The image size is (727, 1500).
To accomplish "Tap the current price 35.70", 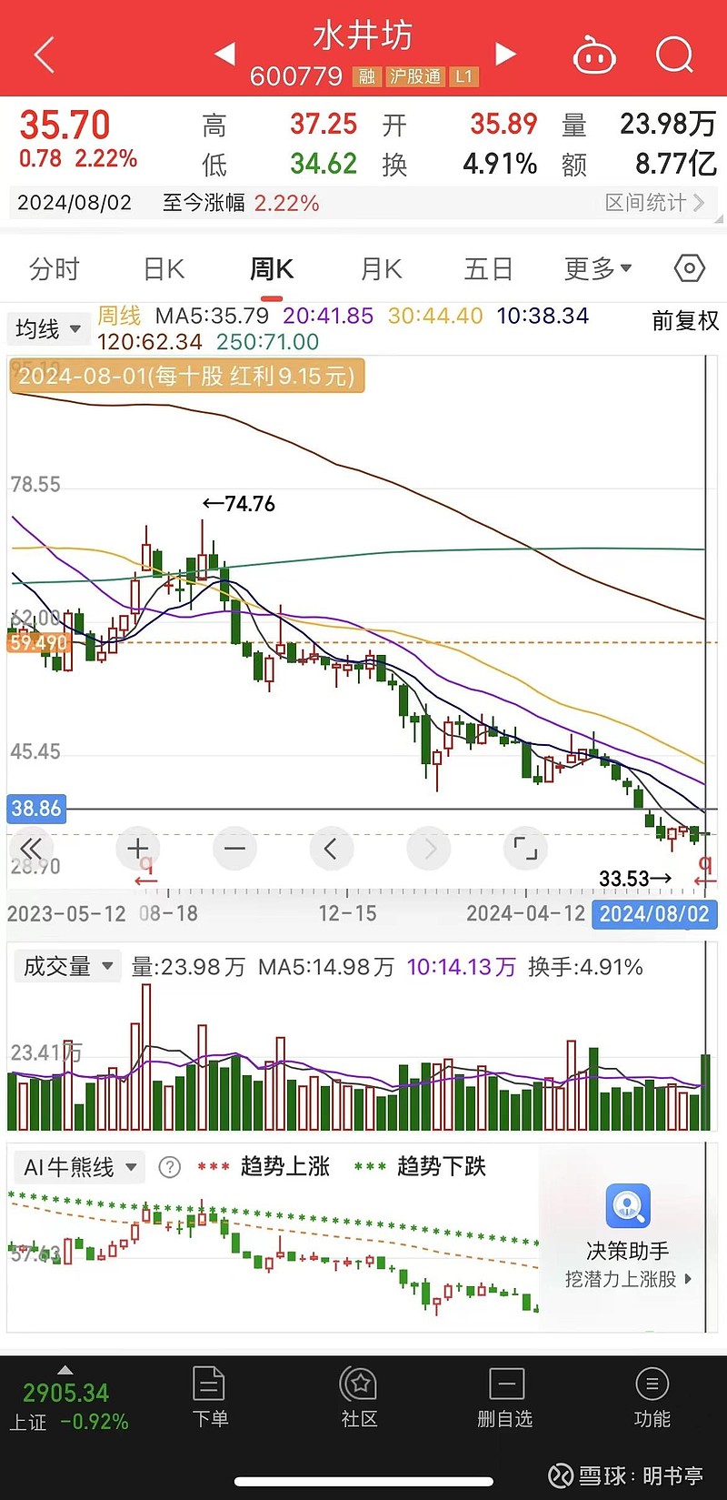I will click(65, 125).
